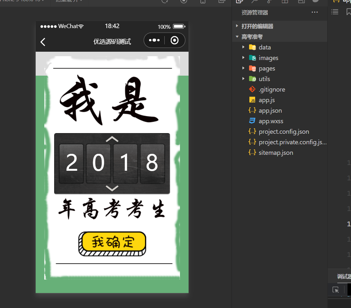Click the 资源管理器 panel title
This screenshot has width=351, height=308.
click(x=255, y=12)
